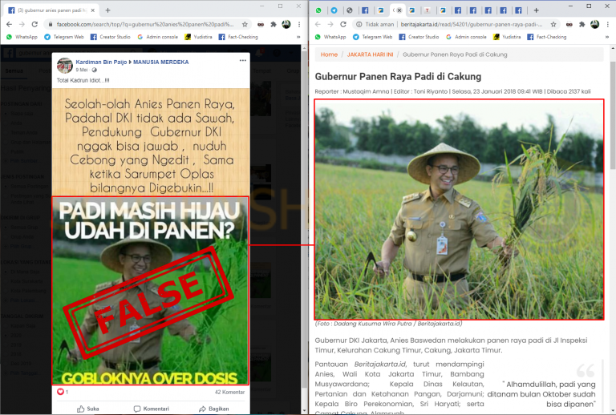Switch to the red T icon tab
This screenshot has width=616, height=415.
[427, 10]
